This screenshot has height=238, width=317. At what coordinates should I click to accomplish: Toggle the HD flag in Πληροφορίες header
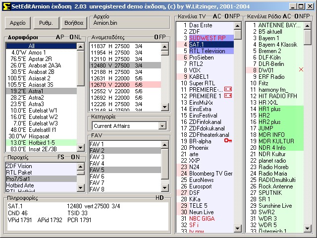click(x=159, y=198)
